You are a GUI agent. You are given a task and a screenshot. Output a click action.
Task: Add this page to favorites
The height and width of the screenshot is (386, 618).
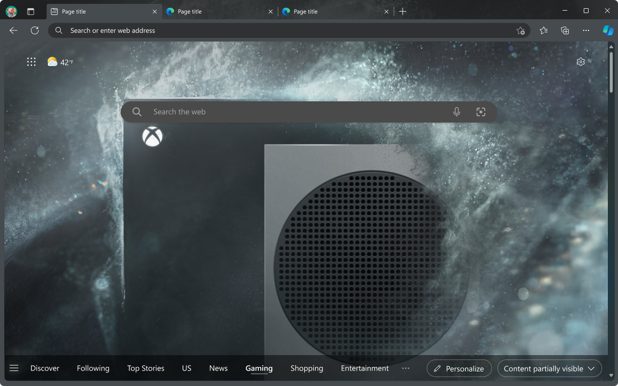(x=520, y=30)
